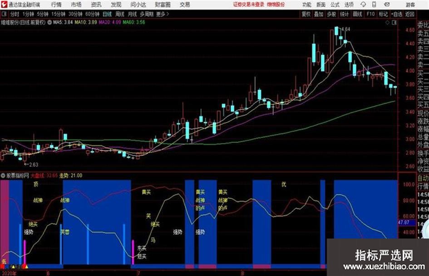Click the MA60: 3.56 value
The height and width of the screenshot is (276, 429).
pyautogui.click(x=134, y=22)
